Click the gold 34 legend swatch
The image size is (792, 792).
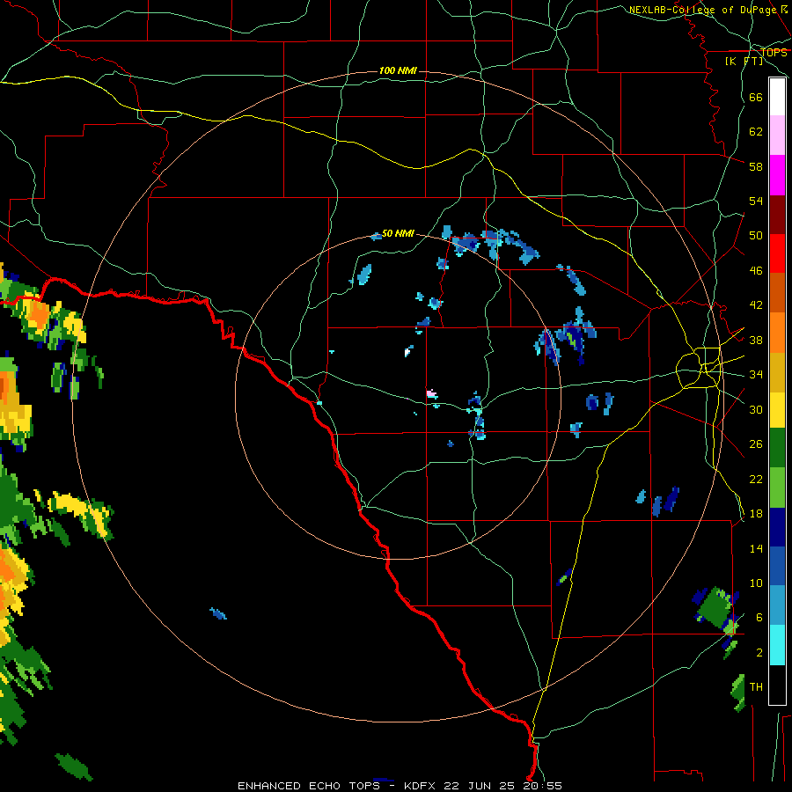tap(777, 371)
